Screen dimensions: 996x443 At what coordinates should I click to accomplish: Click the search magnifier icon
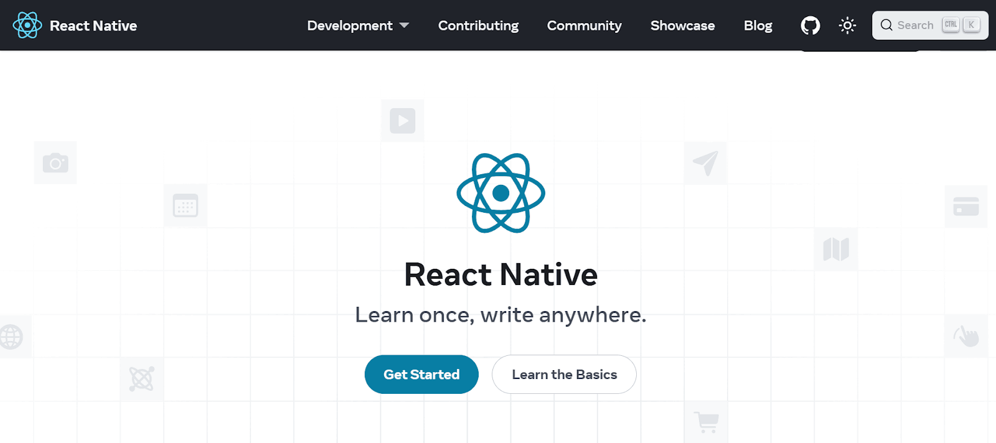(886, 26)
